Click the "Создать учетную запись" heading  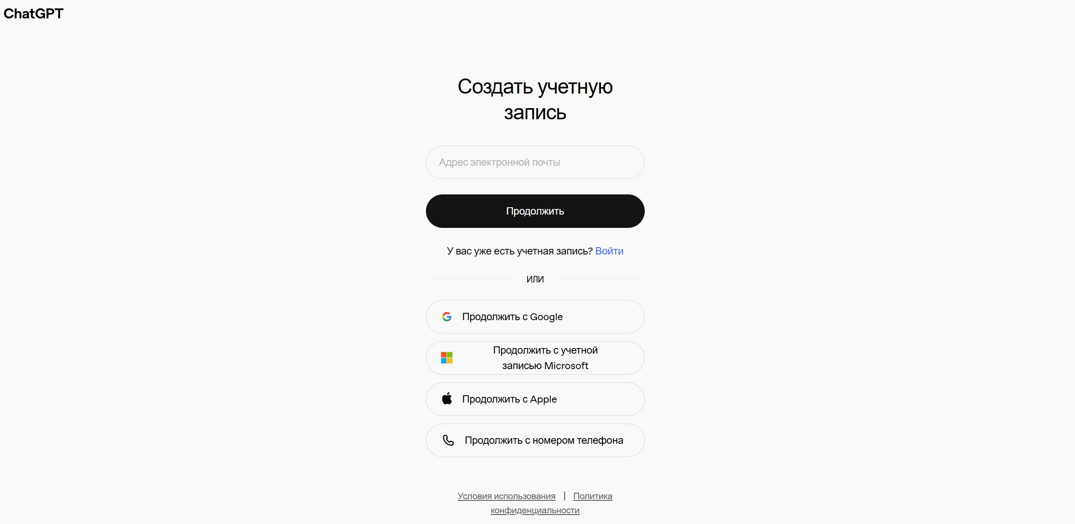[x=535, y=100]
